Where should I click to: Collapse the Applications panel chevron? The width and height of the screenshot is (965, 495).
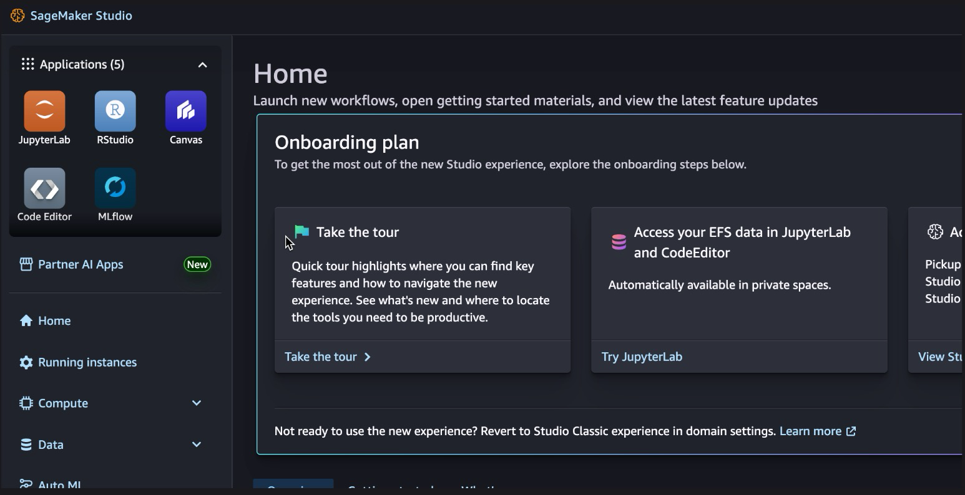pyautogui.click(x=202, y=65)
